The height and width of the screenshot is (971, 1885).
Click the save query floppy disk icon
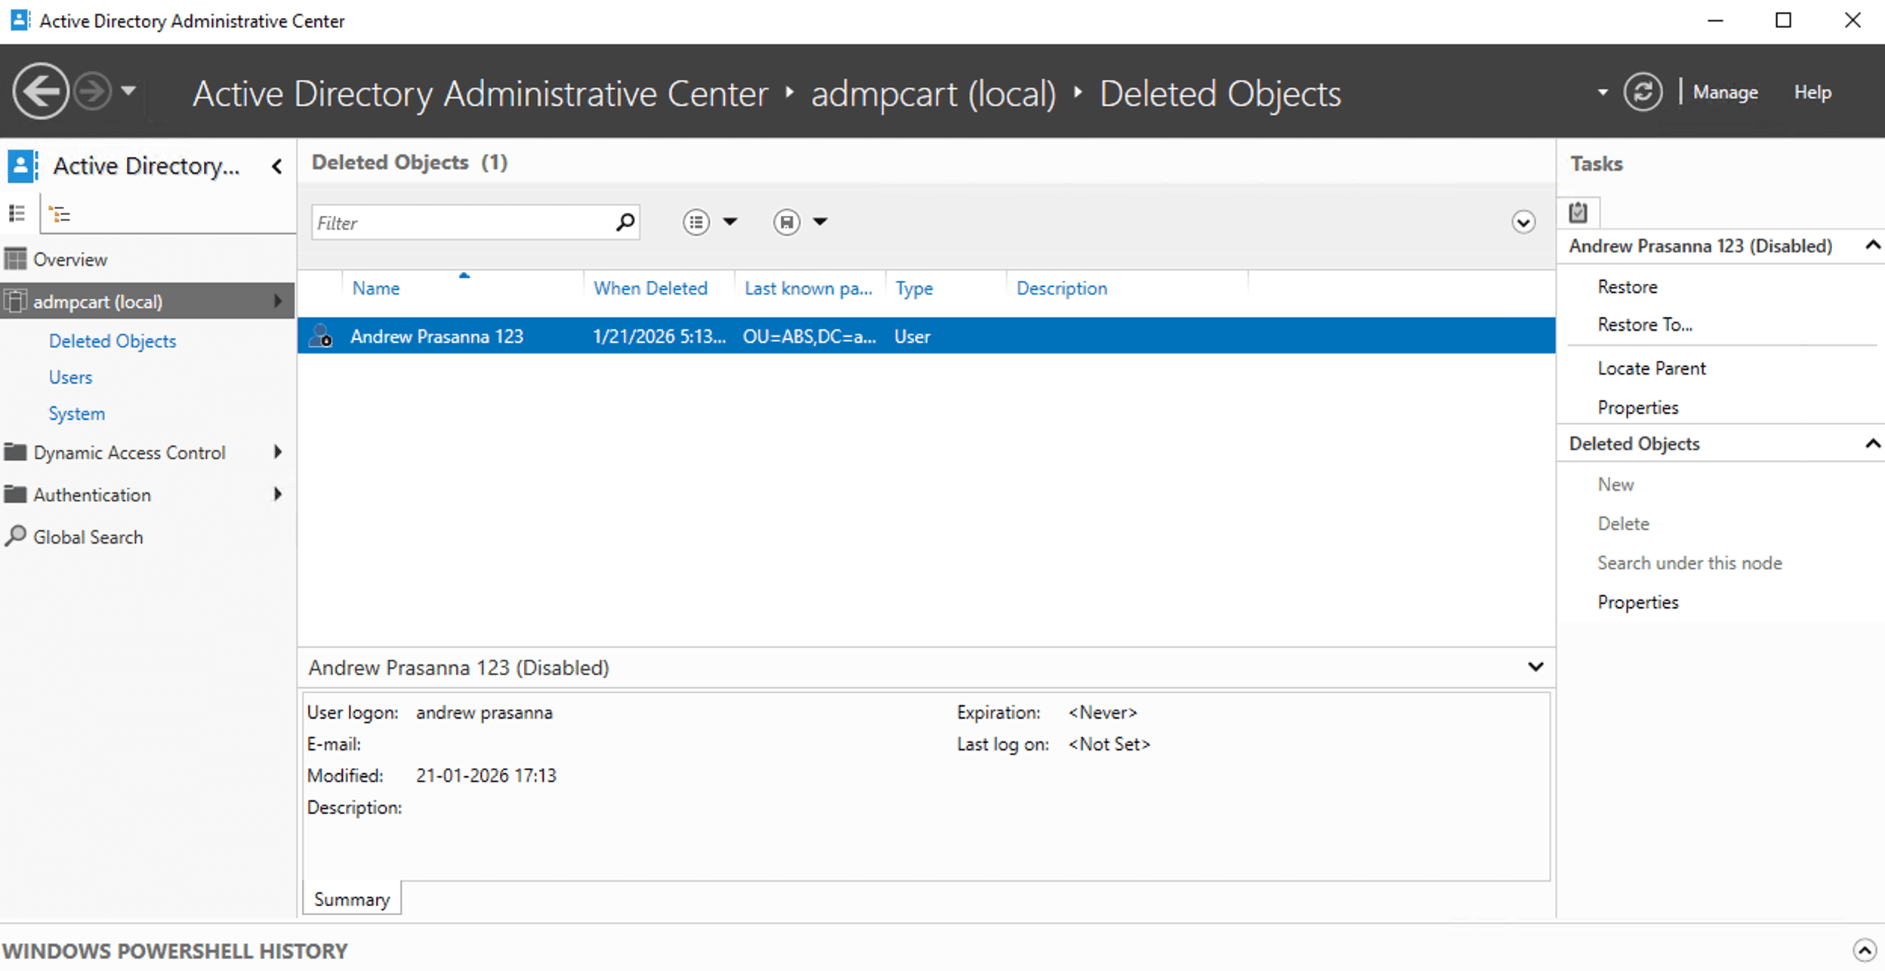(786, 221)
